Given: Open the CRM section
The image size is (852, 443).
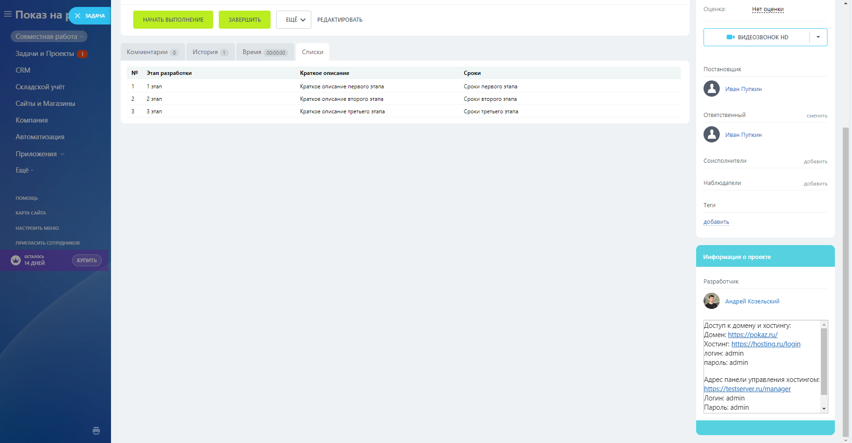Looking at the screenshot, I should pos(23,70).
